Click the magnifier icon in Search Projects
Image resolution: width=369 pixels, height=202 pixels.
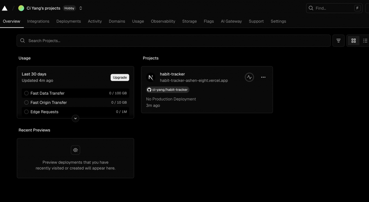(x=23, y=41)
